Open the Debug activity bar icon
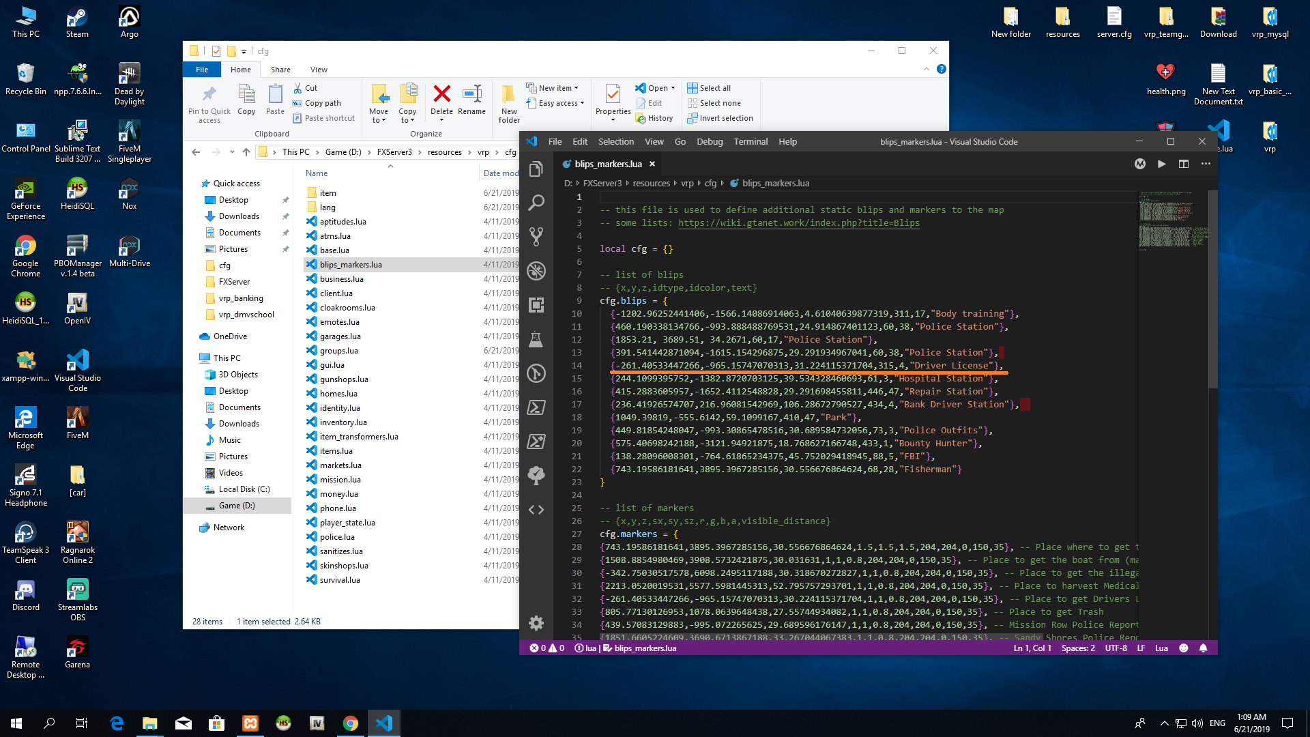The image size is (1310, 737). [x=536, y=271]
